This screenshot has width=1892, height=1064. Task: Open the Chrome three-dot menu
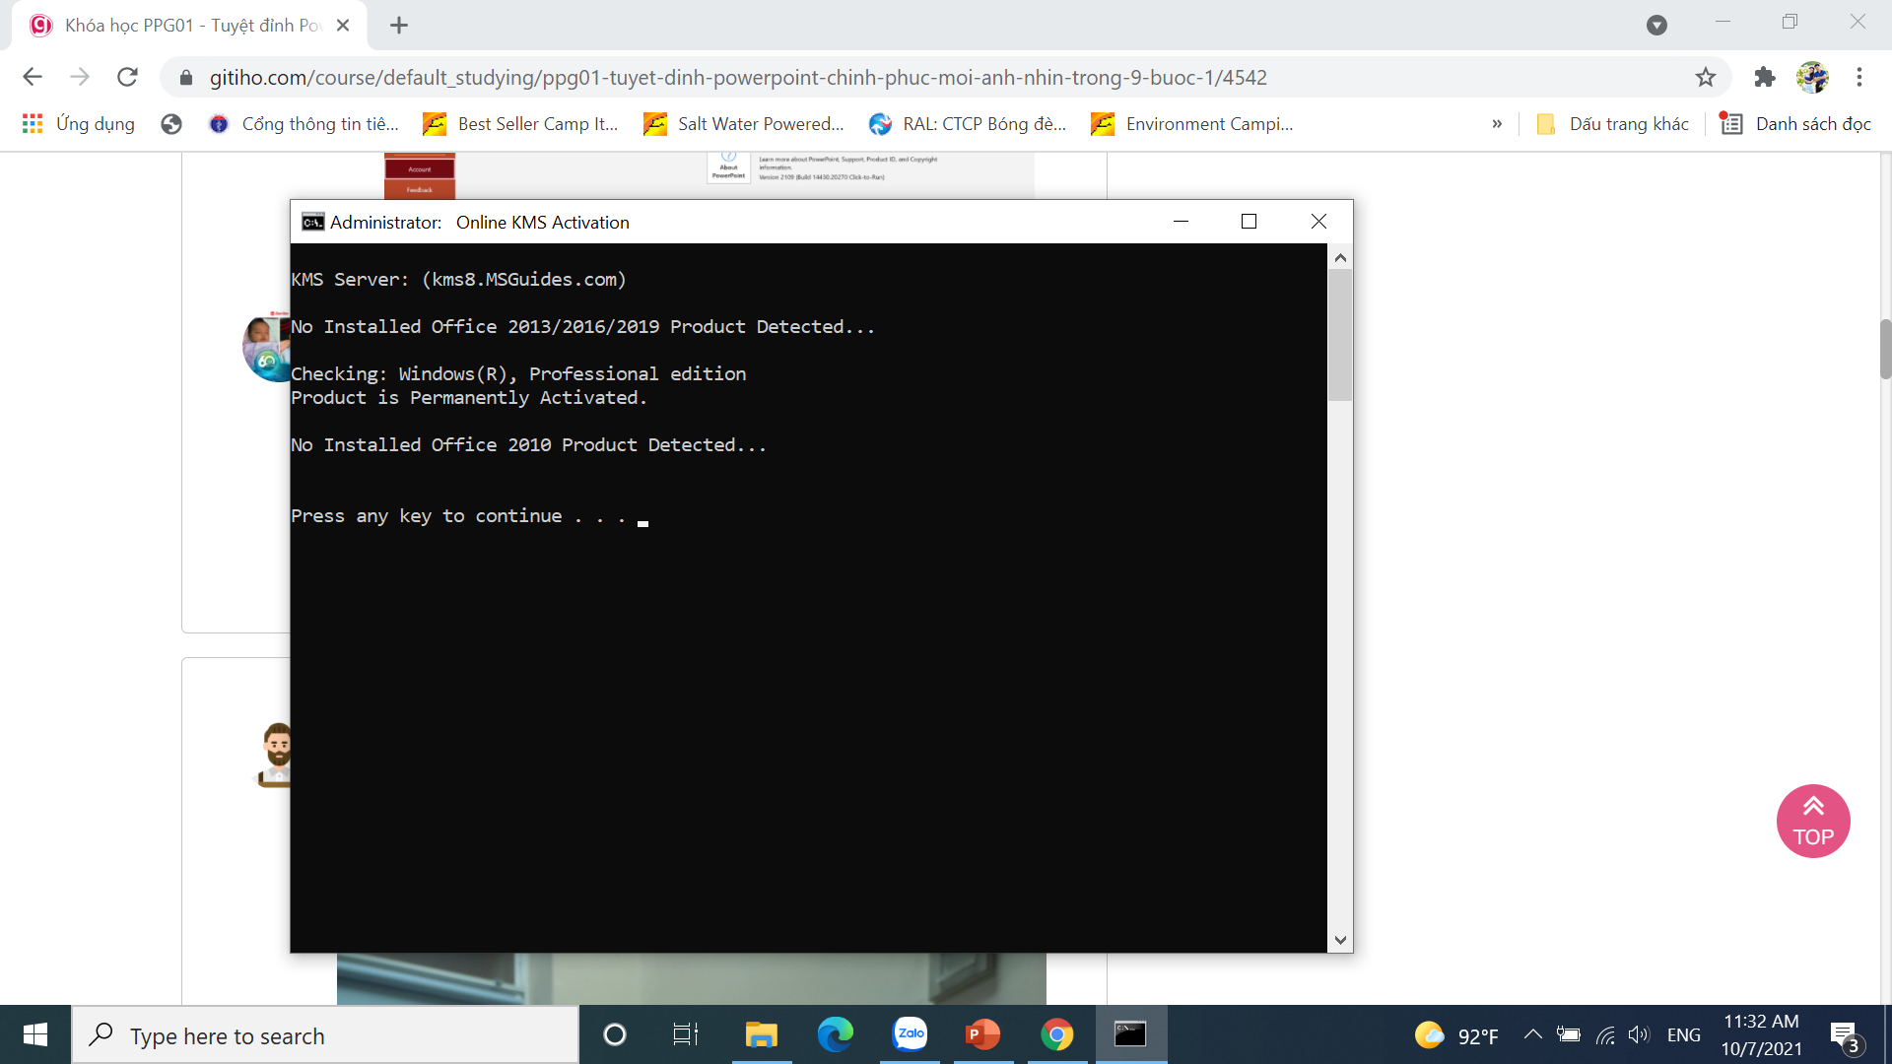point(1859,77)
